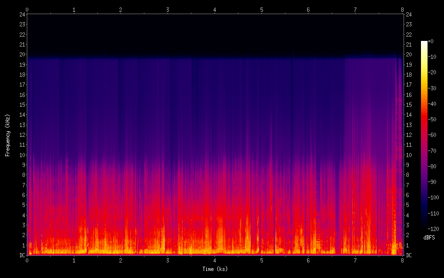Click the 8 tick on the top time axis

click(x=402, y=9)
